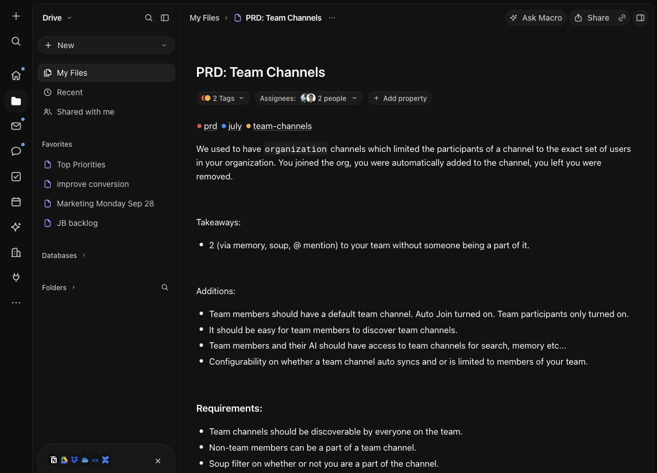The height and width of the screenshot is (473, 657).
Task: Open the Mail envelope icon in left rail
Action: [x=16, y=126]
